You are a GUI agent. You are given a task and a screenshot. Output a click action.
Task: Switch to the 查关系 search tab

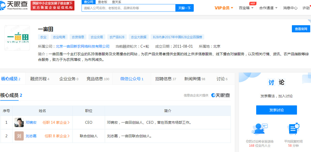click(x=116, y=2)
